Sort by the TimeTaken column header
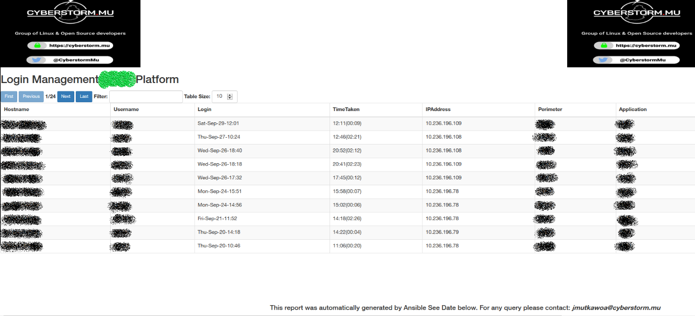 (342, 110)
